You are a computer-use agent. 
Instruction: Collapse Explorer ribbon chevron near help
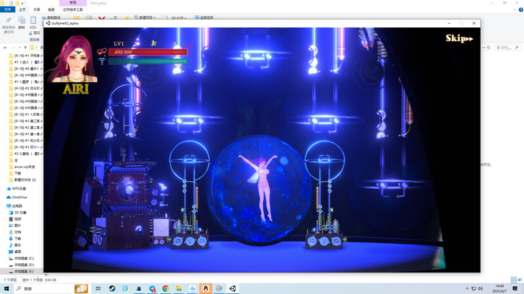click(515, 10)
